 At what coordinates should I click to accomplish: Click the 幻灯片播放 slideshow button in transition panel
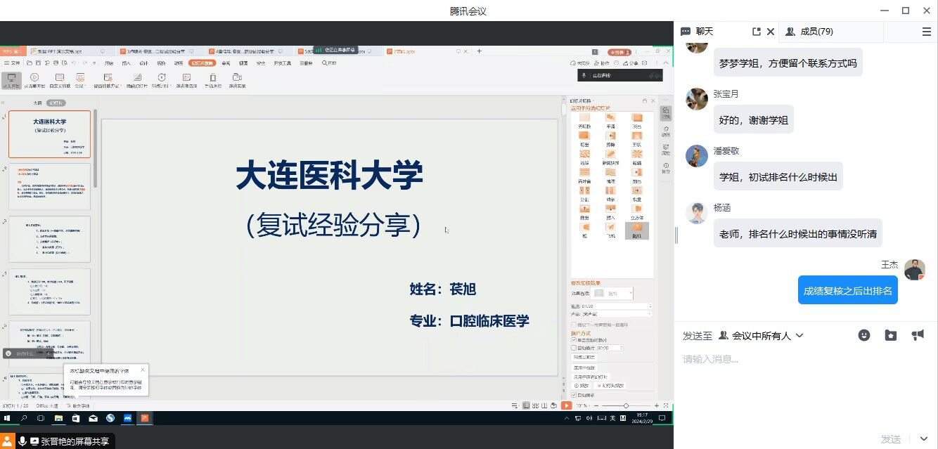(609, 386)
